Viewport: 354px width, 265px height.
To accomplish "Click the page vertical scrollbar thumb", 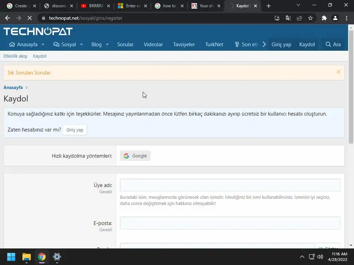I will (x=351, y=87).
